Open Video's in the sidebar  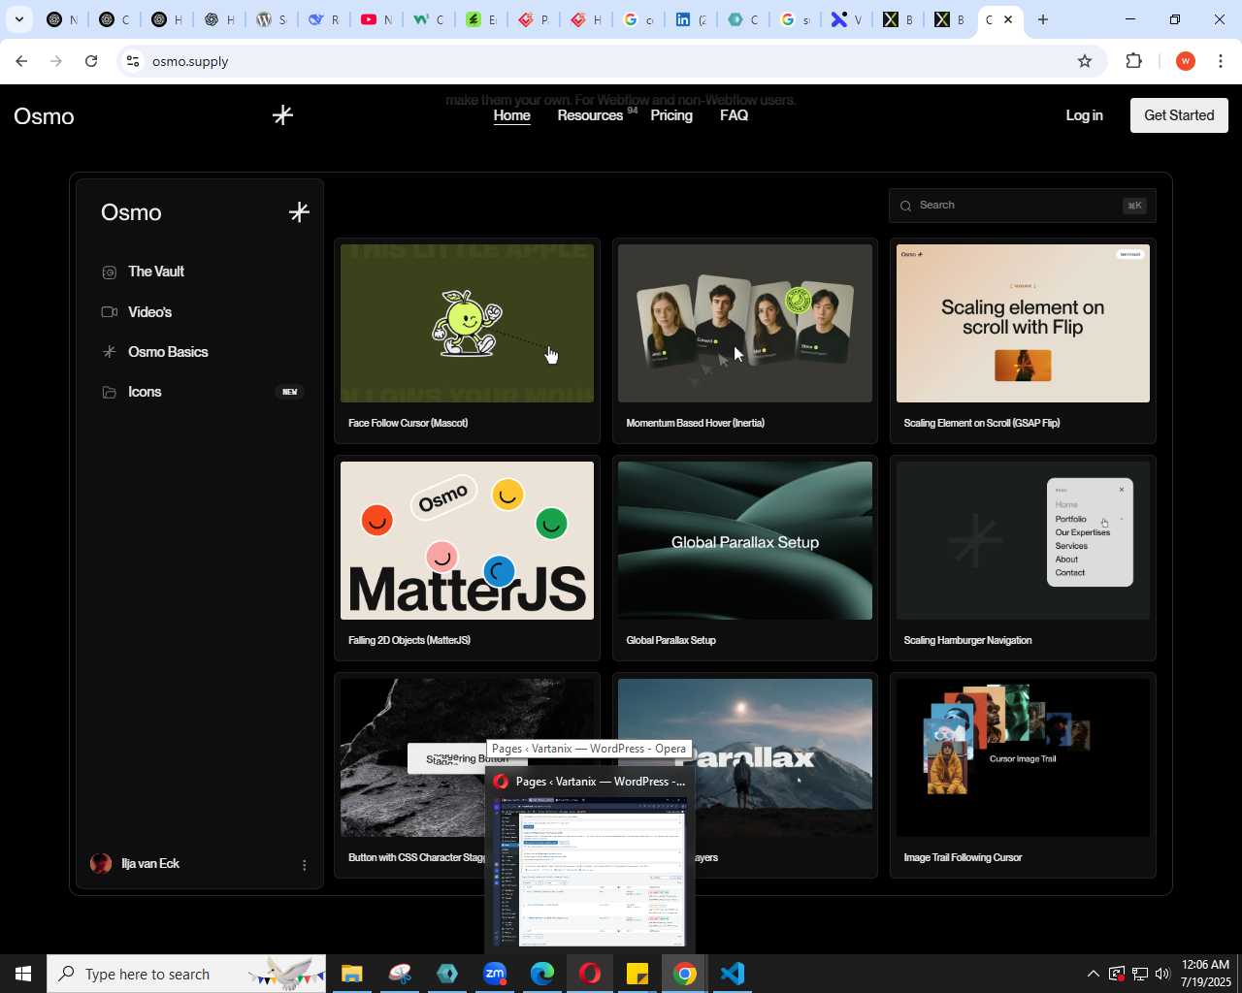149,312
